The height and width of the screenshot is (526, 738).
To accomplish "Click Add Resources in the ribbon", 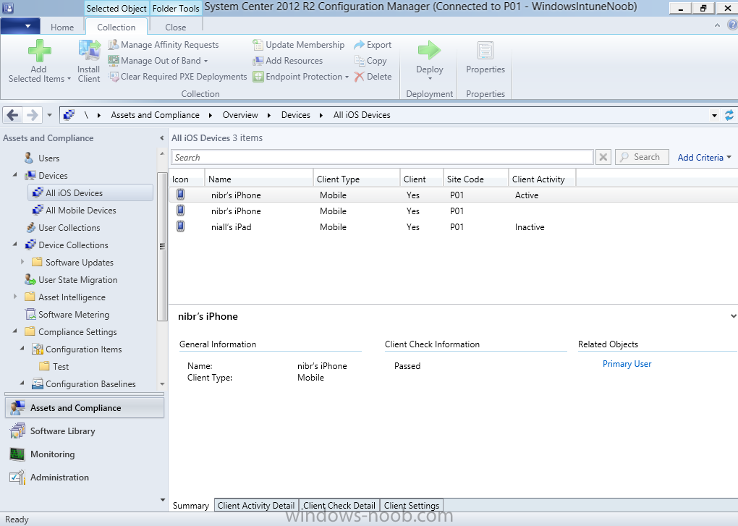I will [287, 61].
